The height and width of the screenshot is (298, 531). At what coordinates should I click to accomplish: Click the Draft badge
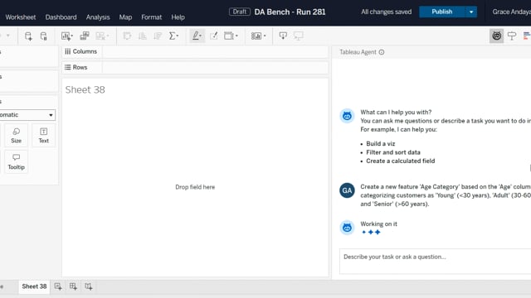240,12
